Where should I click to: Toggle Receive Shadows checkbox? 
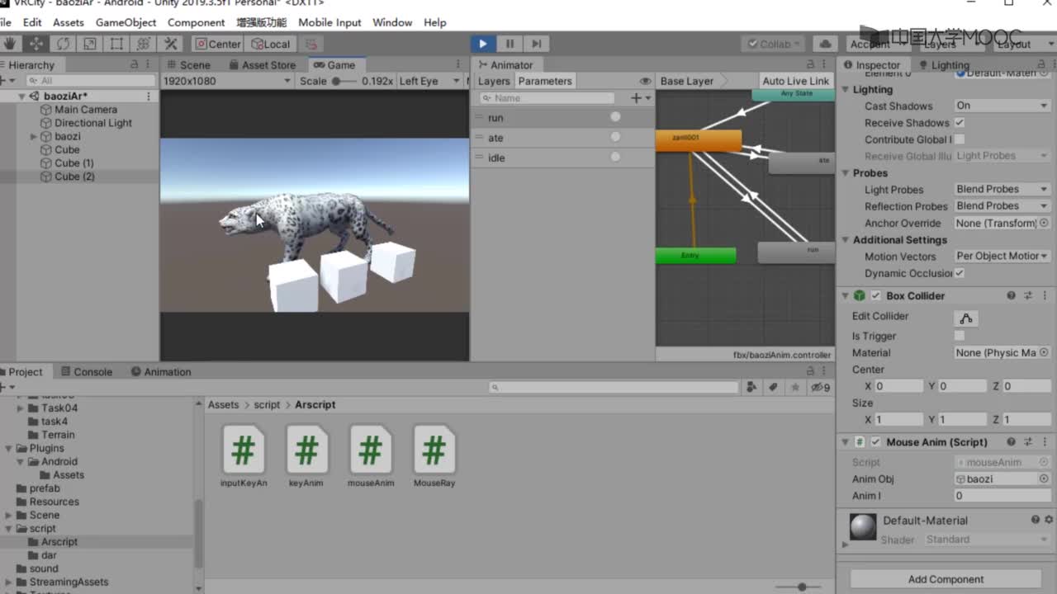(960, 122)
